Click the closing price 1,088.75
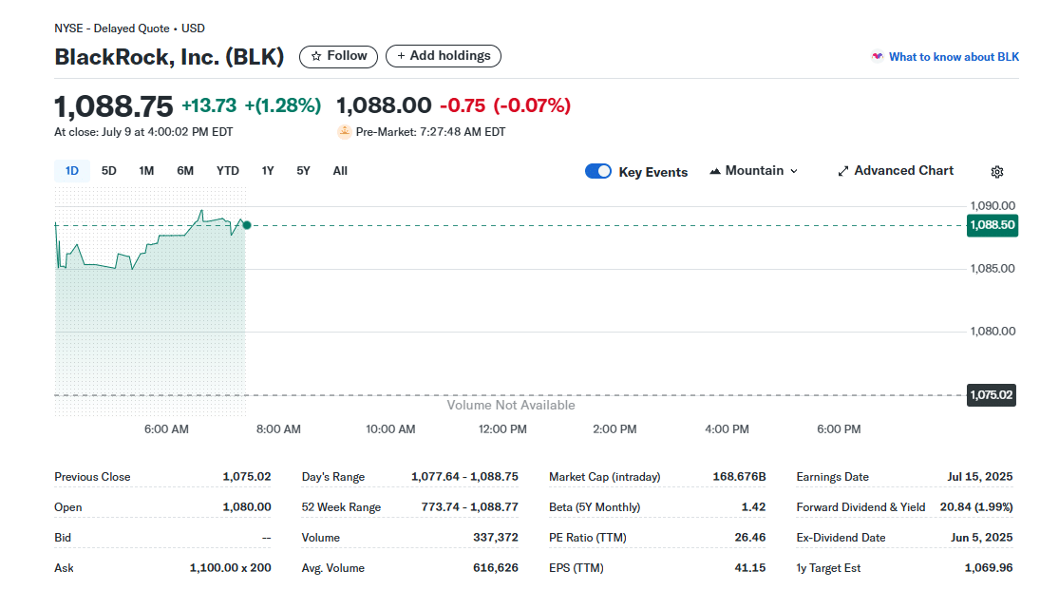Screen dimensions: 1040x590 [x=113, y=106]
